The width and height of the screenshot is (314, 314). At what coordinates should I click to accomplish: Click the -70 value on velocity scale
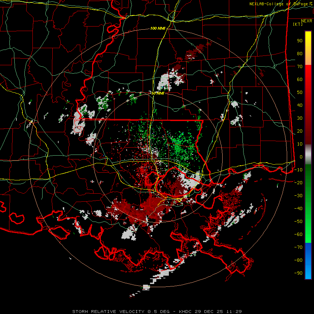point(298,247)
